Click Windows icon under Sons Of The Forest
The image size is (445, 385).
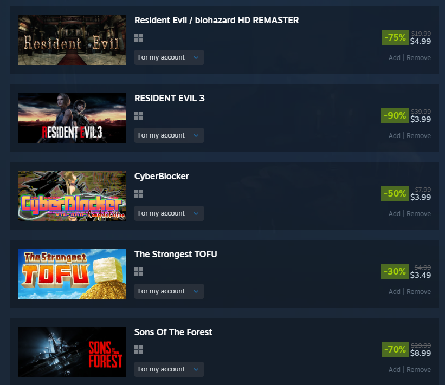139,350
